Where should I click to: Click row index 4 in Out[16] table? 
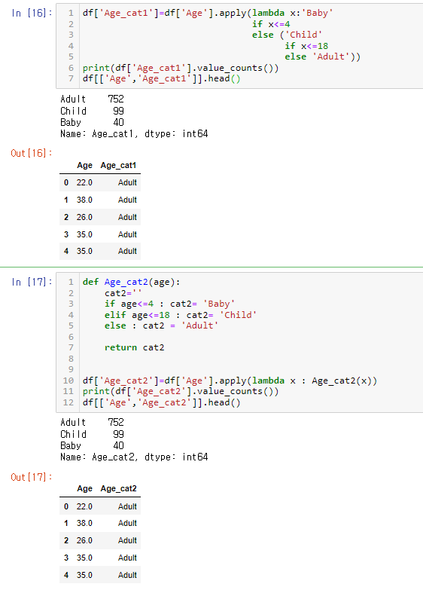pos(66,251)
